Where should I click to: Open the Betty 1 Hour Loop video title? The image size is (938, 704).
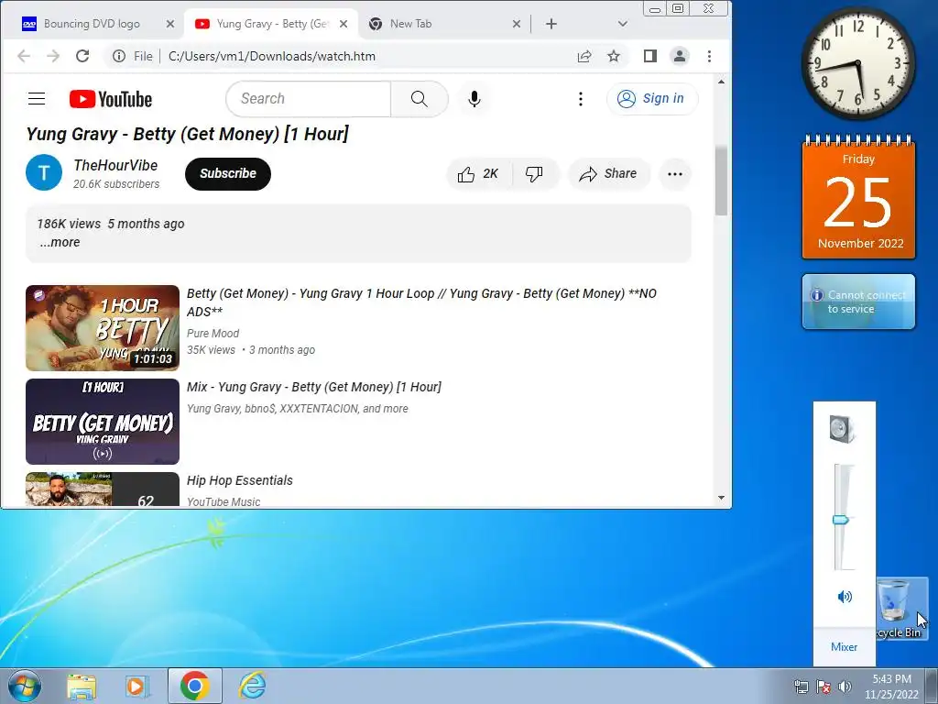pyautogui.click(x=421, y=302)
